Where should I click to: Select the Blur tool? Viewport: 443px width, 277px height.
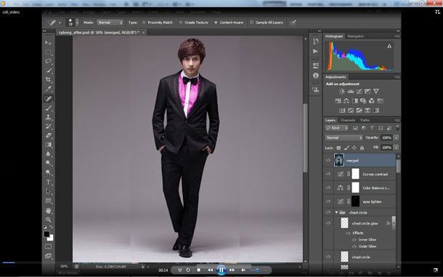(x=49, y=154)
